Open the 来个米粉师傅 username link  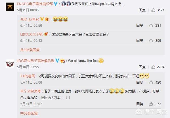click(30, 91)
